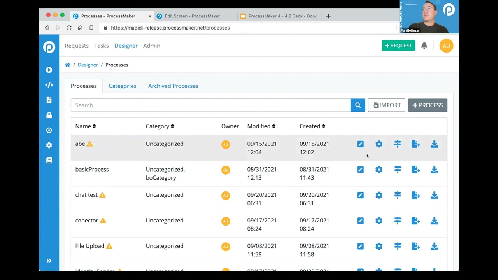Click the home breadcrumb icon
Screen dimensions: 498x280
[x=68, y=65]
